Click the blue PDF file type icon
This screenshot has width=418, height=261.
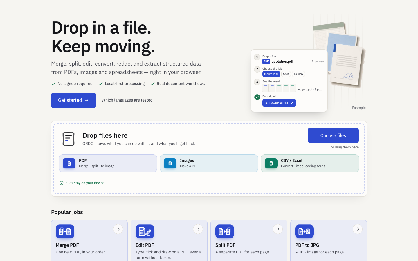point(69,163)
